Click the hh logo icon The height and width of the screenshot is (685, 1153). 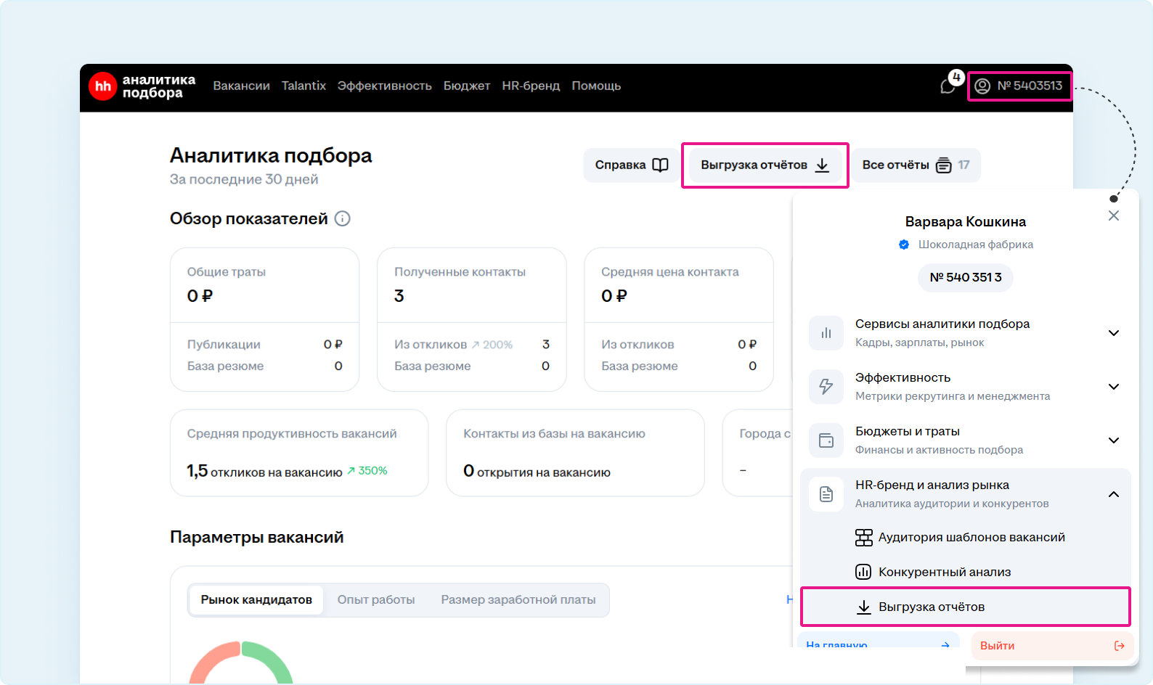tap(103, 86)
